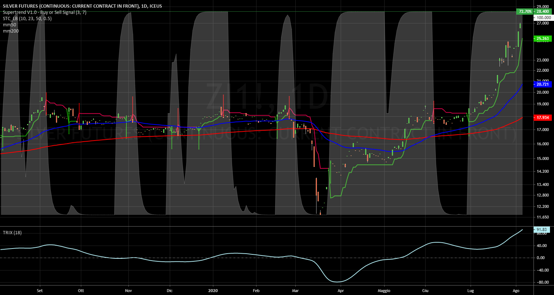Click 23.000 on the price axis
Viewport: 554px width, 295px height.
coord(543,60)
